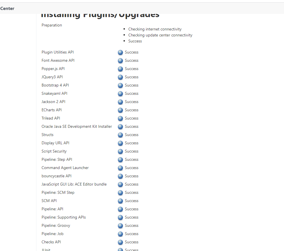Image resolution: width=284 pixels, height=251 pixels.
Task: Click the 'Bootstrap 4 API' plugin name
Action: (55, 85)
